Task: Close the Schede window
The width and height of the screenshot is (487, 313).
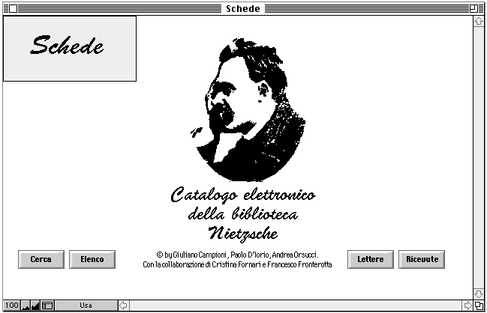Action: pyautogui.click(x=13, y=9)
